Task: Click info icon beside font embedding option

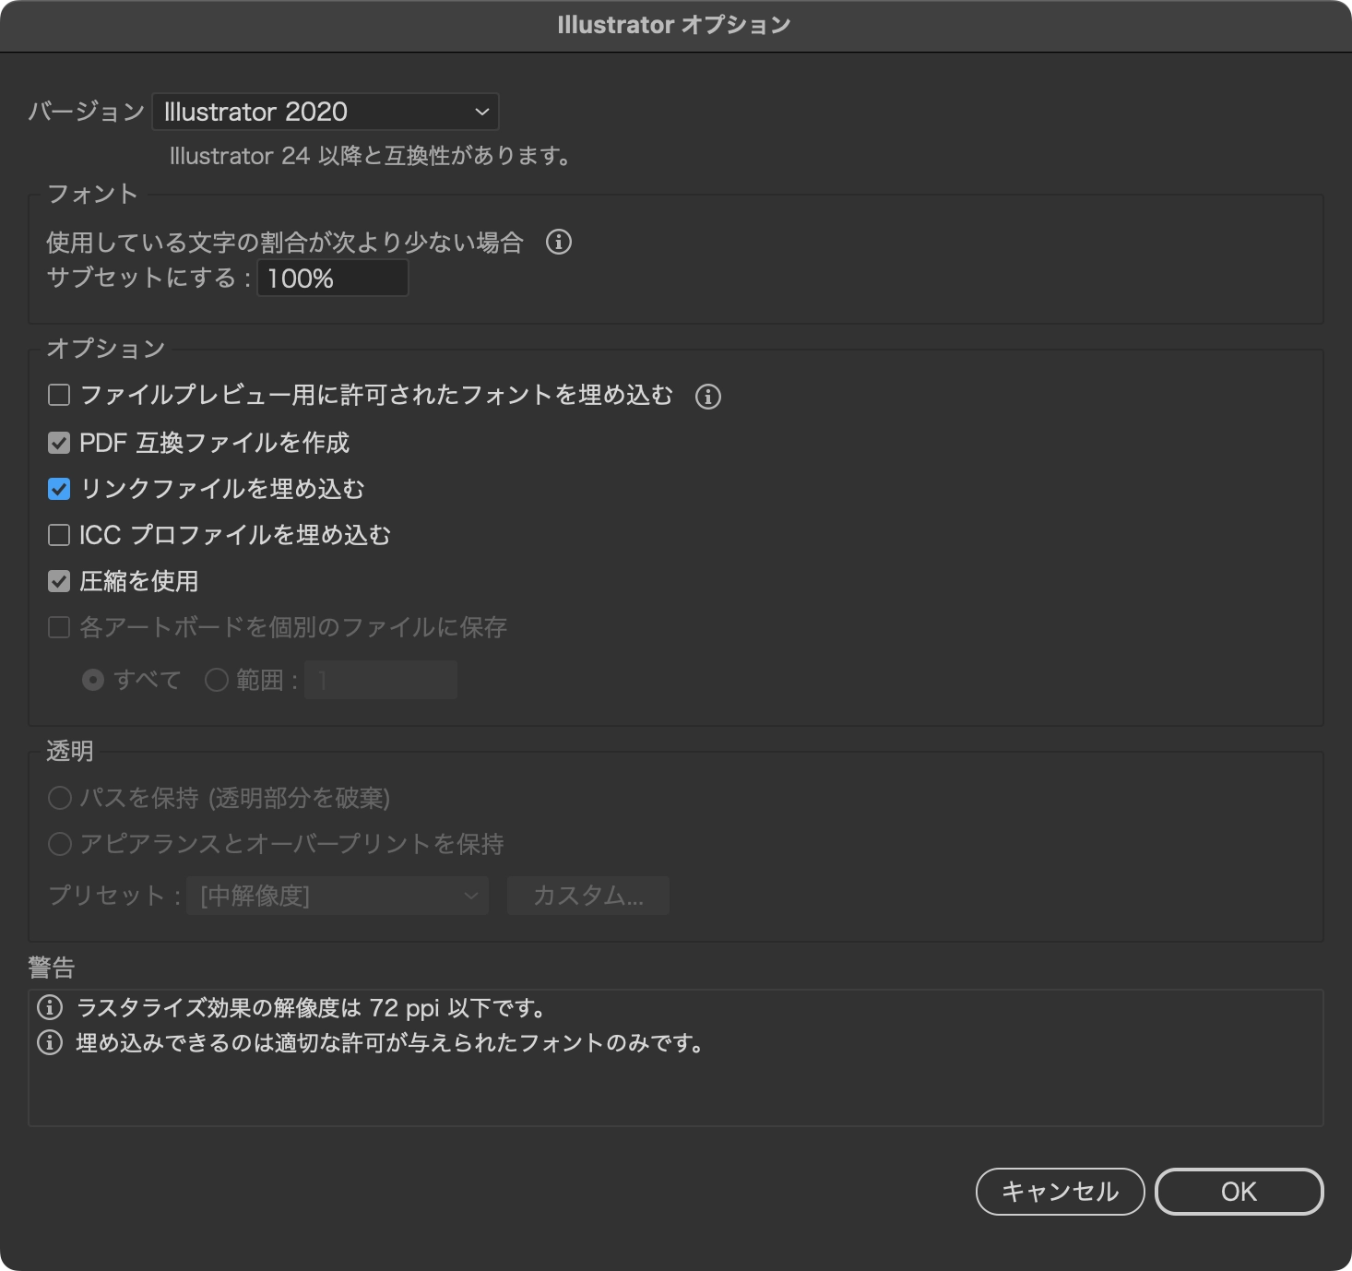Action: [708, 397]
